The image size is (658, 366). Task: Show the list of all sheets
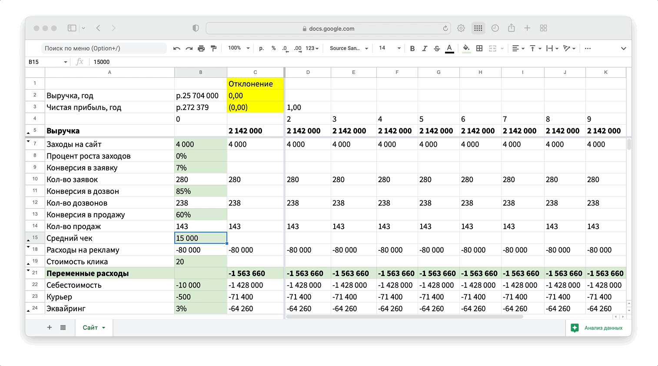pyautogui.click(x=63, y=327)
